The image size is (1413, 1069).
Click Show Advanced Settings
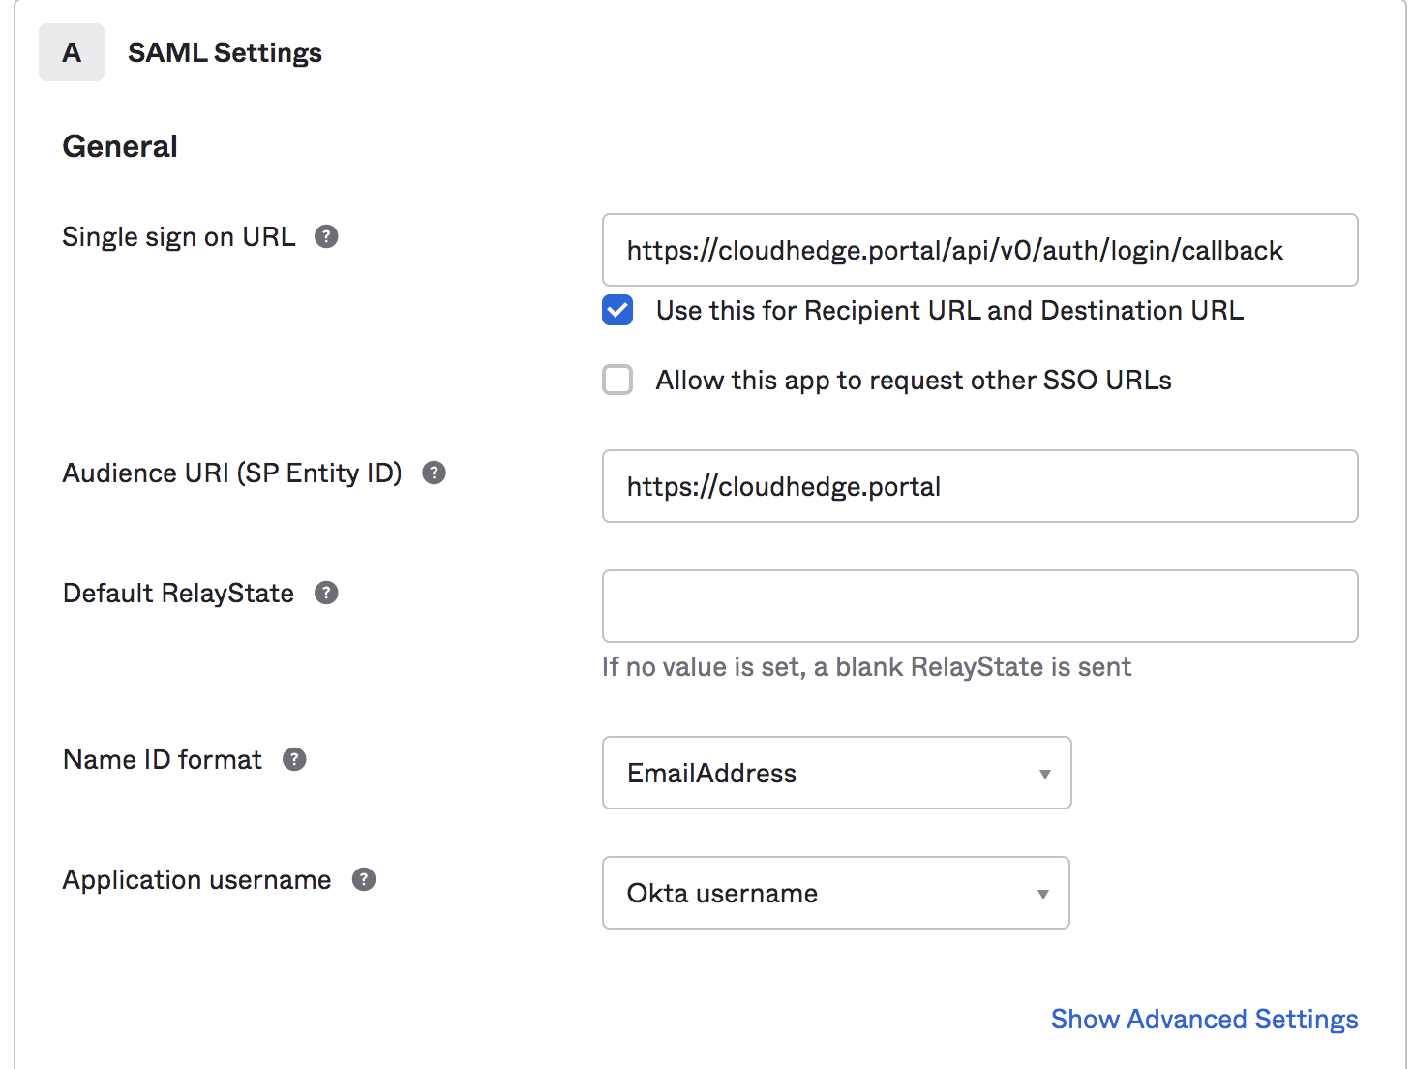click(x=1204, y=1019)
